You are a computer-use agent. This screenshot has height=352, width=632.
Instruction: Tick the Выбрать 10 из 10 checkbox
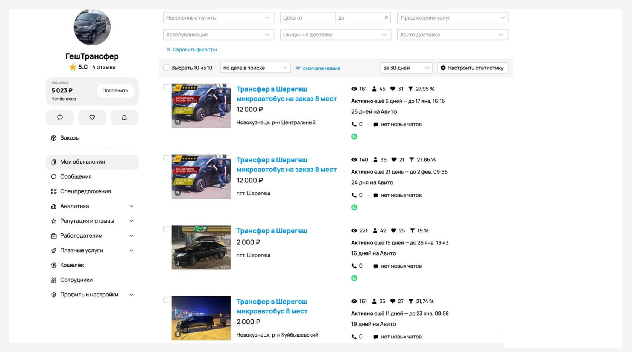tap(166, 68)
